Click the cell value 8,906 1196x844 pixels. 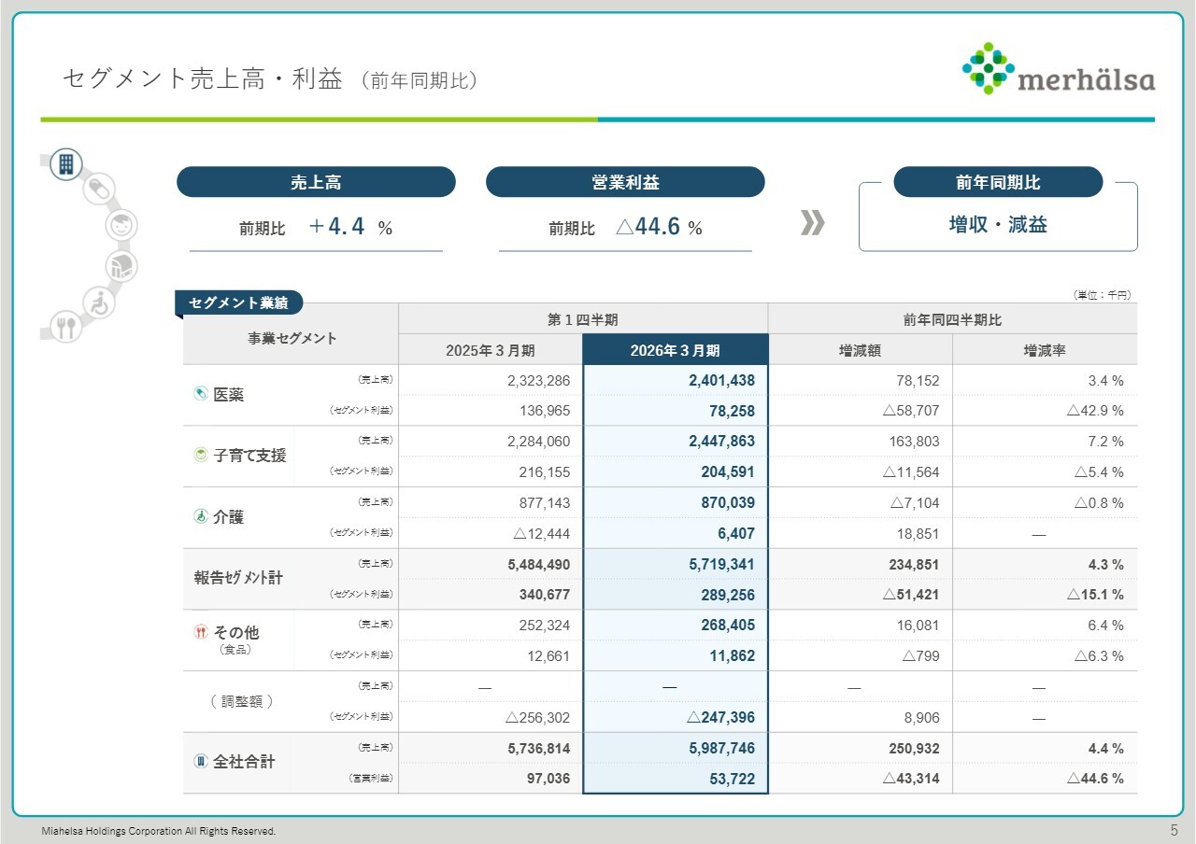pyautogui.click(x=921, y=718)
